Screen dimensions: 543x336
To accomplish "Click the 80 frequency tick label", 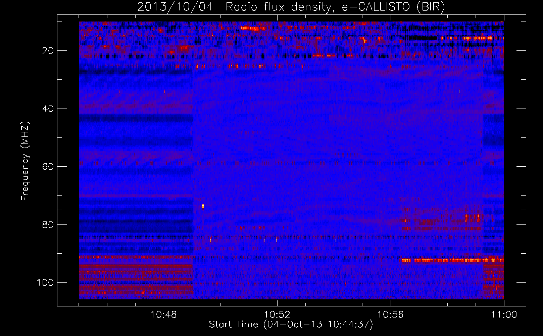I will [48, 224].
